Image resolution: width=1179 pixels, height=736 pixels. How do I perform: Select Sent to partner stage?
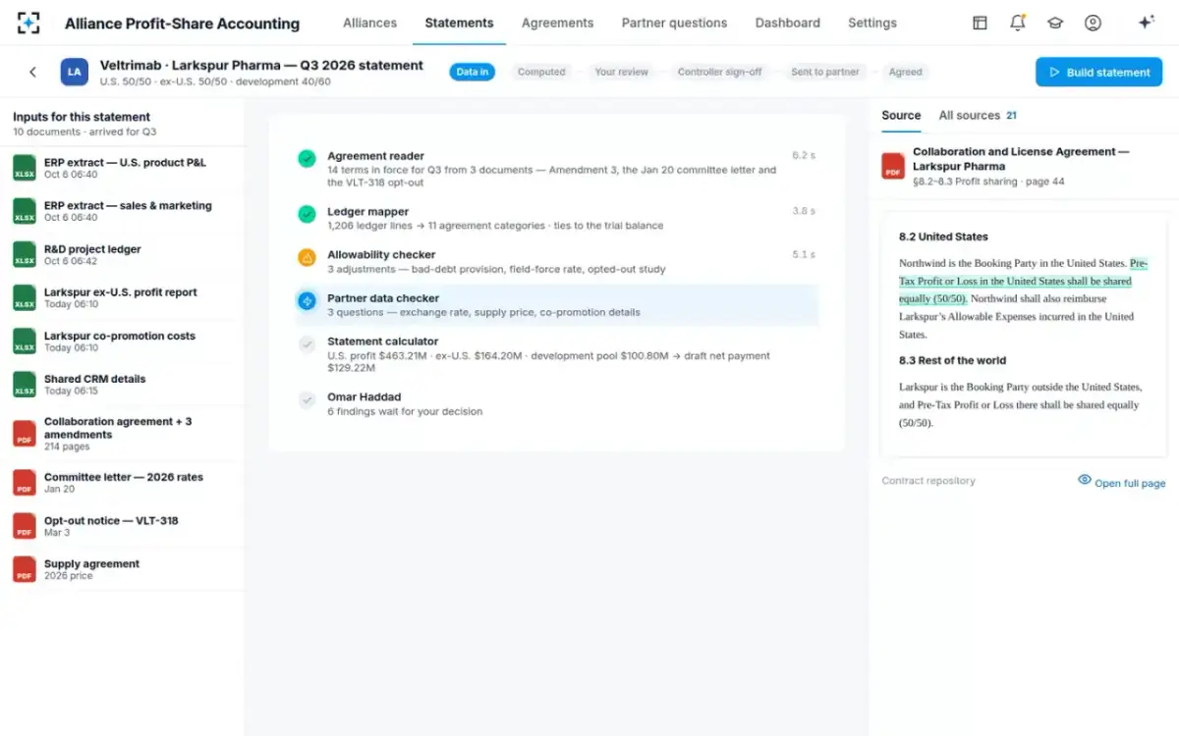[x=824, y=72]
